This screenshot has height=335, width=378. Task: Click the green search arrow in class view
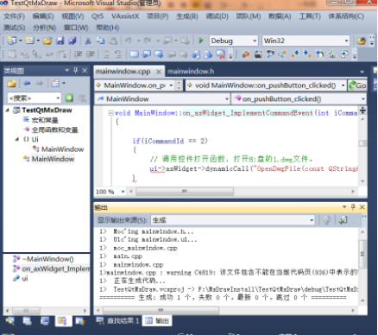[69, 98]
